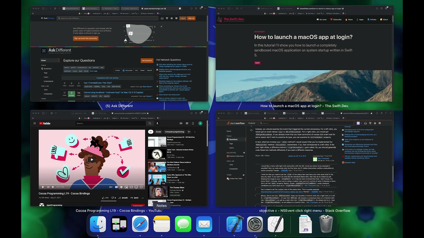
Task: Open the .m file in the Dock
Action: click(x=305, y=224)
